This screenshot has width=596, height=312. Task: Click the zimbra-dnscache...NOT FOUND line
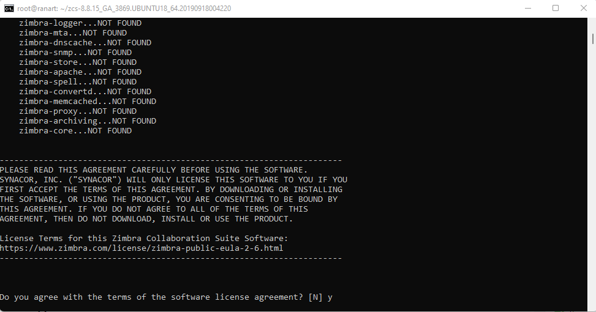[85, 43]
